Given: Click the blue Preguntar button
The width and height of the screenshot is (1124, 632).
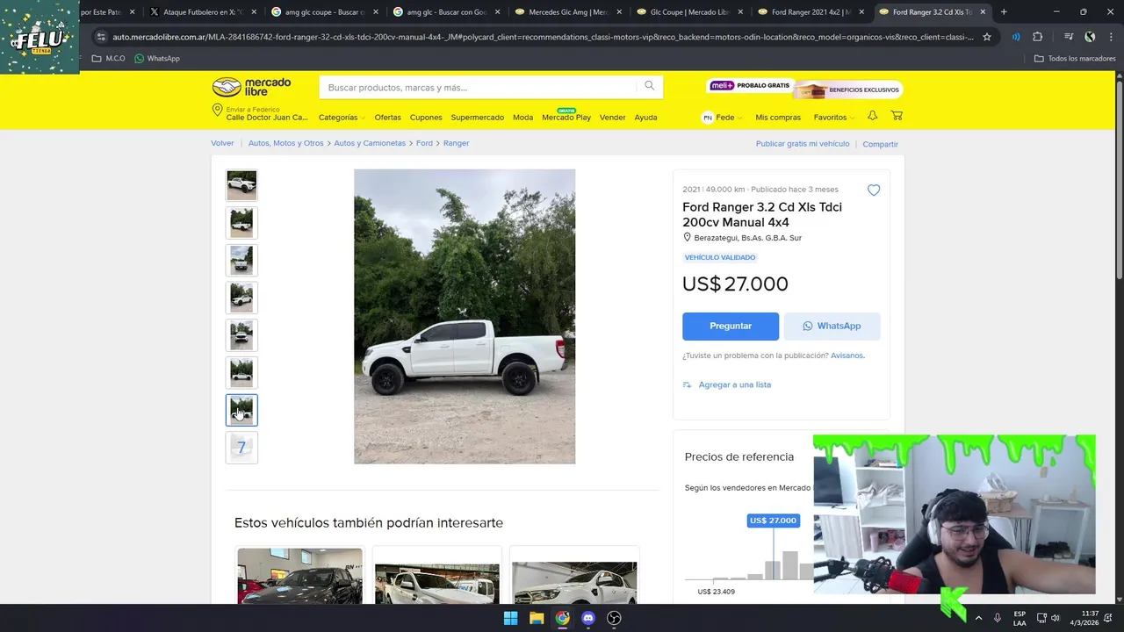Looking at the screenshot, I should [x=731, y=326].
